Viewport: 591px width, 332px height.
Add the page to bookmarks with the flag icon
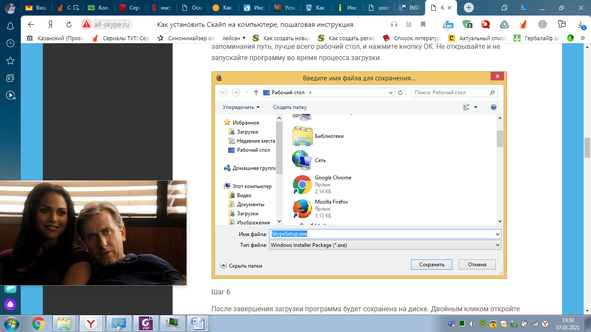click(423, 24)
